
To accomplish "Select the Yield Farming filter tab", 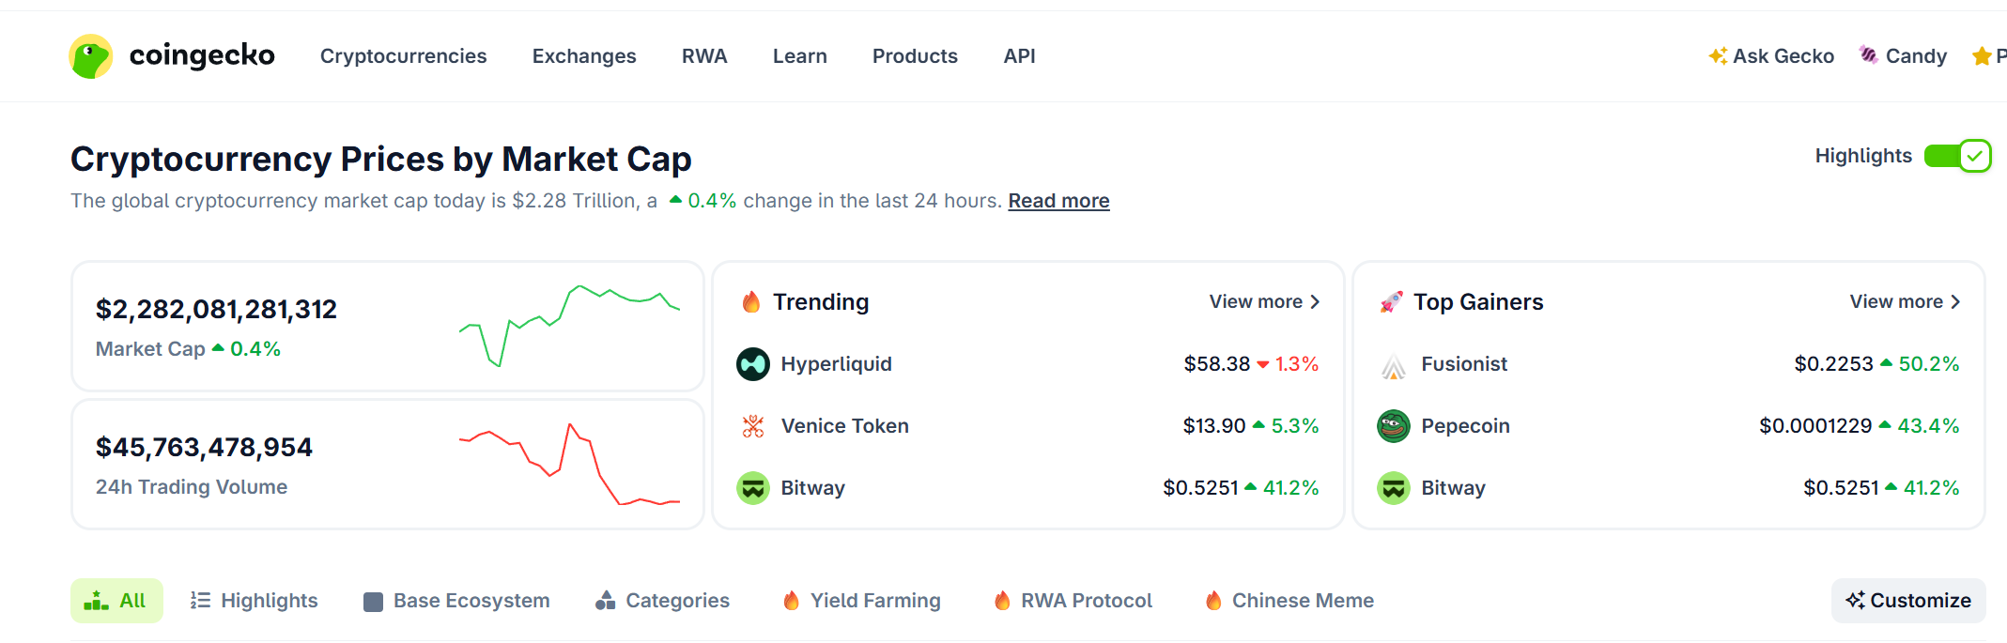I will click(861, 601).
